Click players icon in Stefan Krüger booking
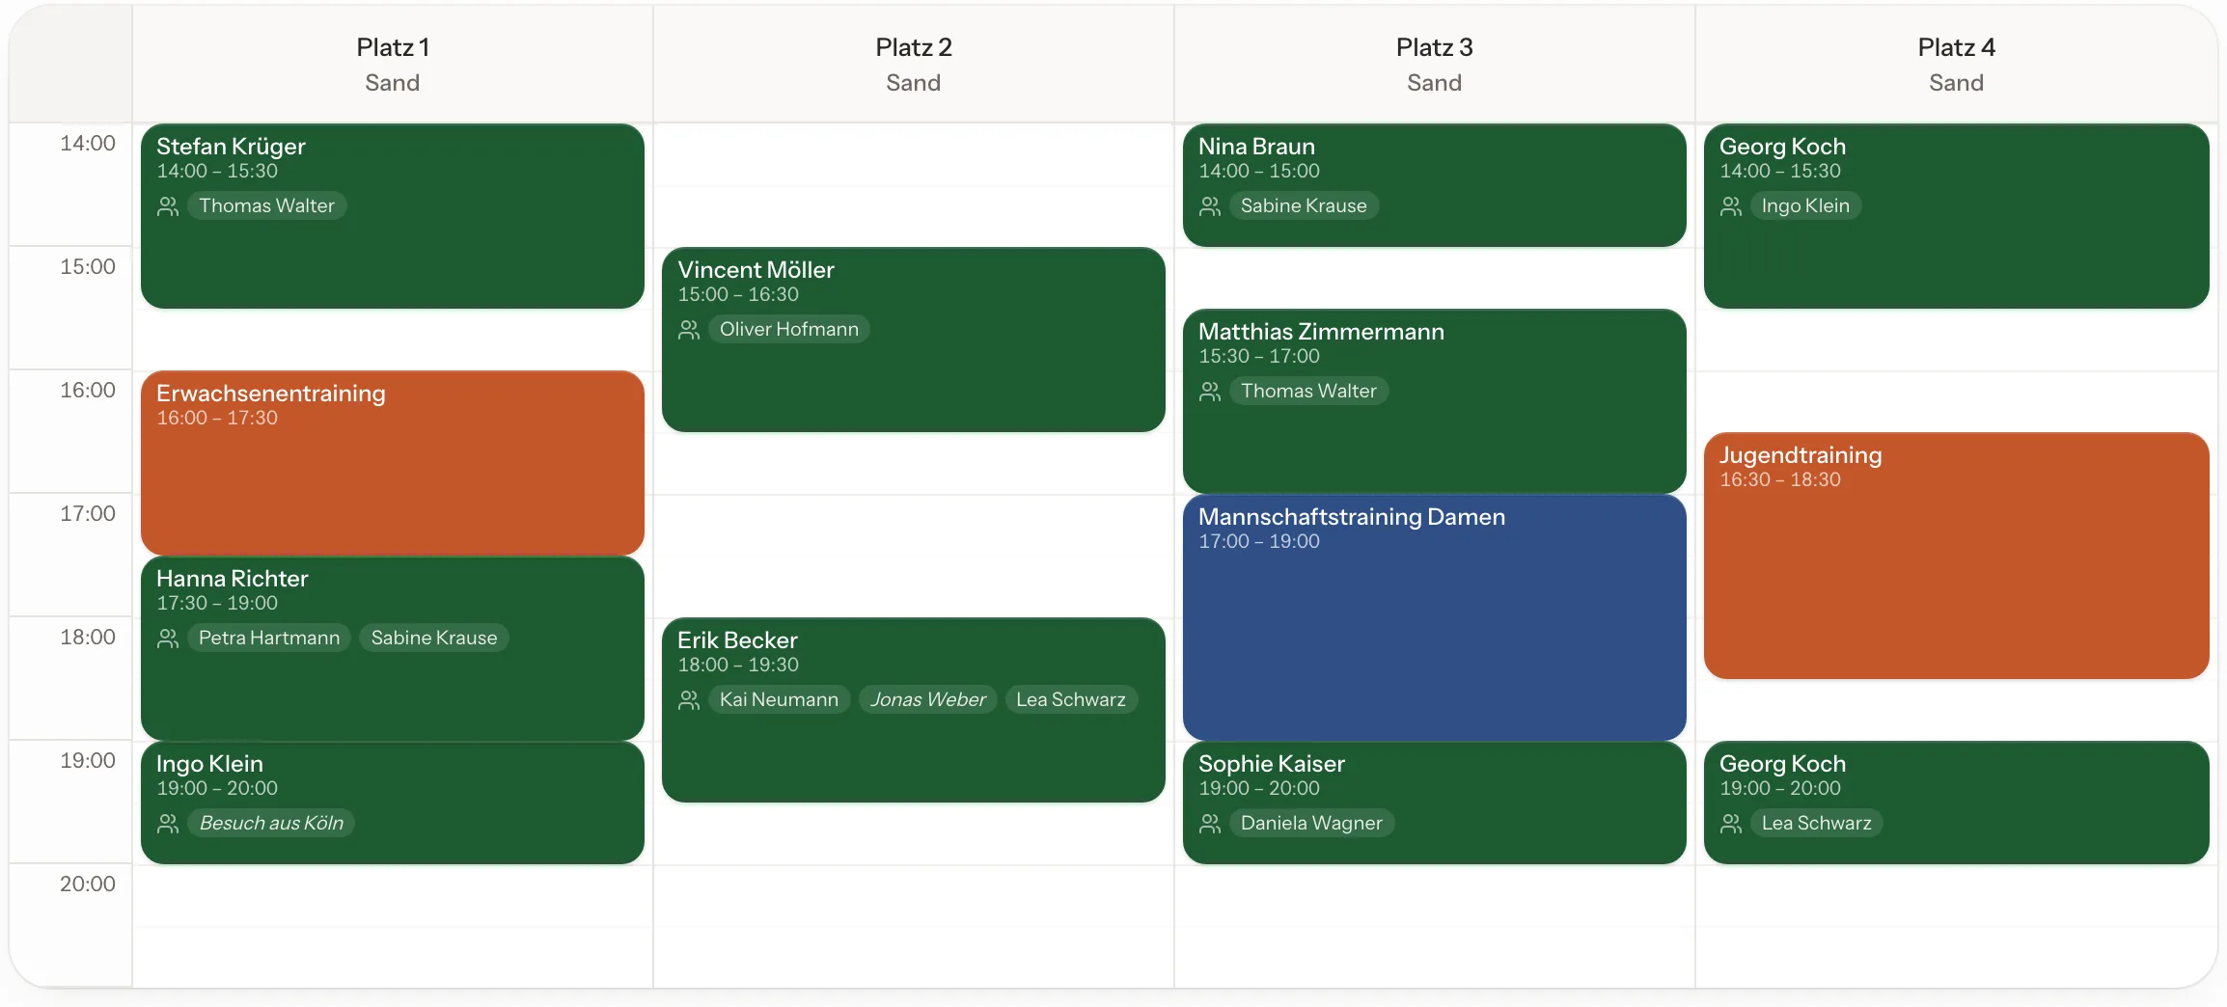Image resolution: width=2227 pixels, height=1007 pixels. coord(168,206)
